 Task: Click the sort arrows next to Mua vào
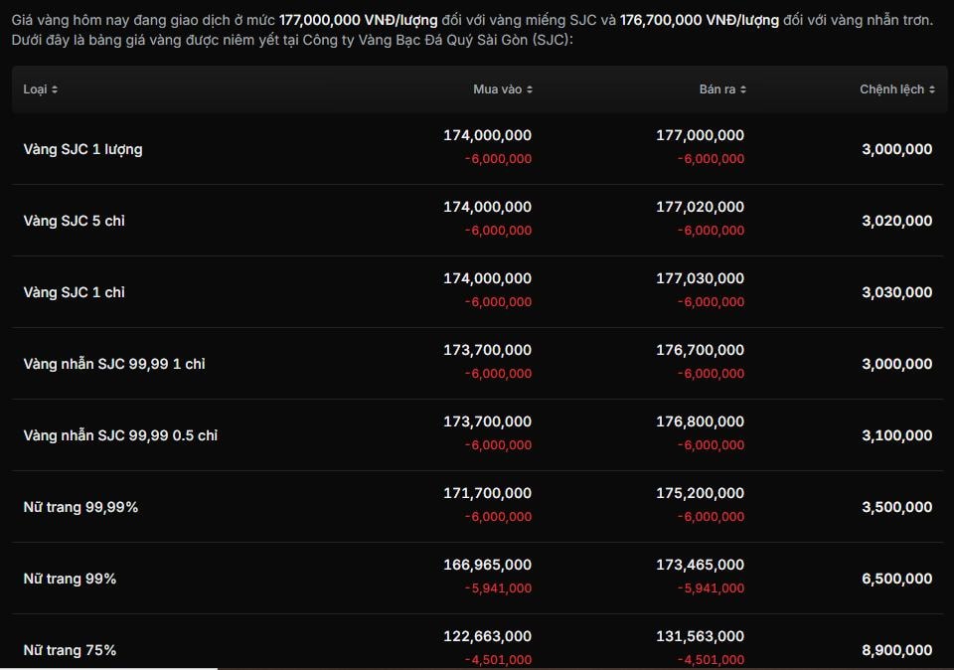pyautogui.click(x=530, y=89)
